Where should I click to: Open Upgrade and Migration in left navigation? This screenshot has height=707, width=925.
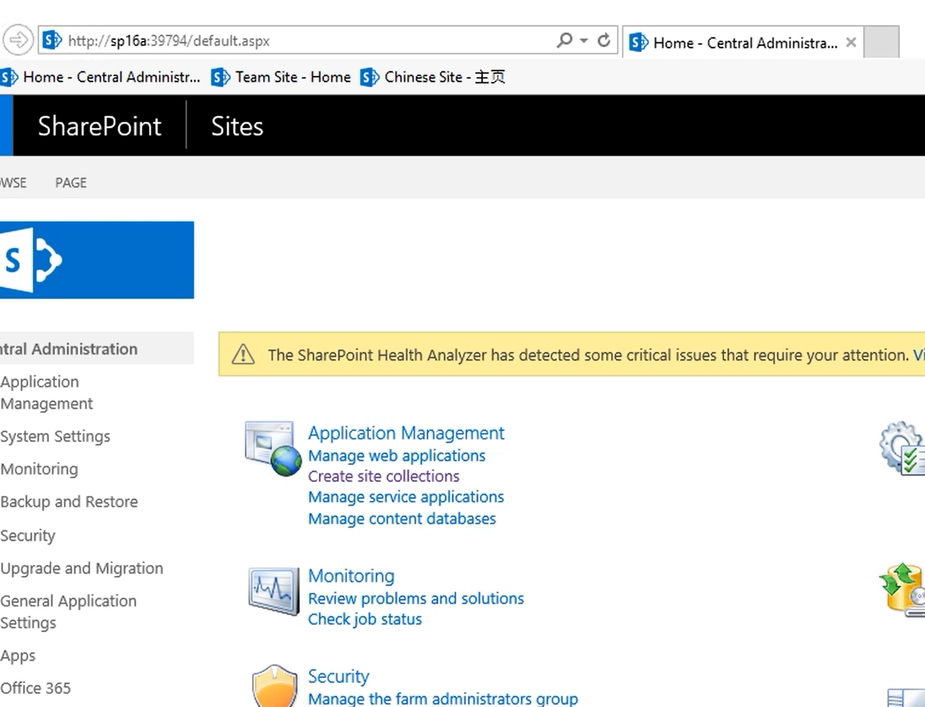click(82, 568)
